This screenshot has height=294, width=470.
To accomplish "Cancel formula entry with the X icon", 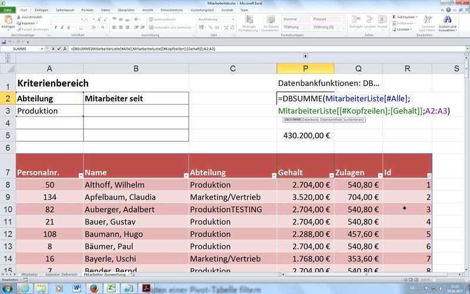I will pos(53,49).
